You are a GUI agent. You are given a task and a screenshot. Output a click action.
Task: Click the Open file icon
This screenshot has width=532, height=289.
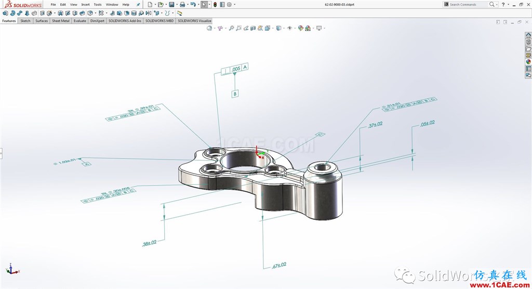(x=161, y=4)
